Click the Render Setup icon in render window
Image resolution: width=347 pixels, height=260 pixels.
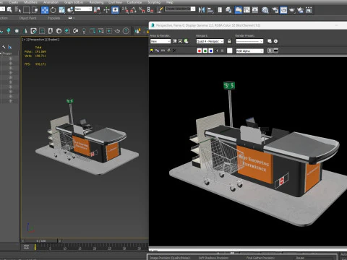point(270,41)
